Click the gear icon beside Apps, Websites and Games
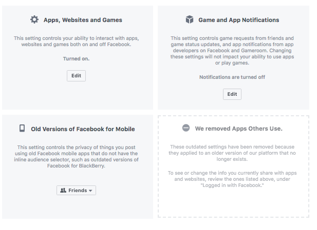Image resolution: width=317 pixels, height=230 pixels. coord(34,19)
